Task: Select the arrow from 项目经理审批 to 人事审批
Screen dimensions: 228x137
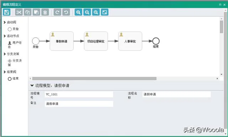Action: (113, 41)
